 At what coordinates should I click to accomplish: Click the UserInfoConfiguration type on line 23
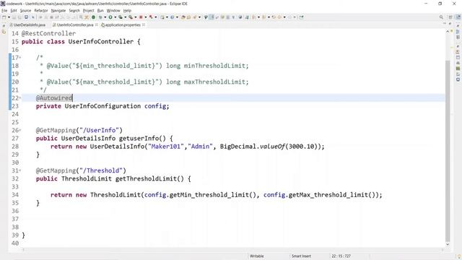(x=103, y=106)
